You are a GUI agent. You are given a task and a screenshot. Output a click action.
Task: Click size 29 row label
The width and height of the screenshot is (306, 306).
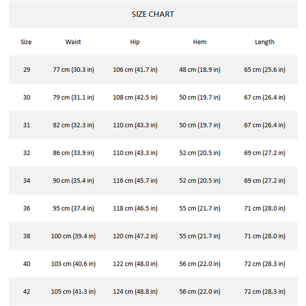coord(26,70)
